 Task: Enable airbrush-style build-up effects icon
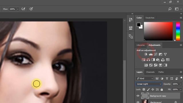pyautogui.click(x=23, y=9)
